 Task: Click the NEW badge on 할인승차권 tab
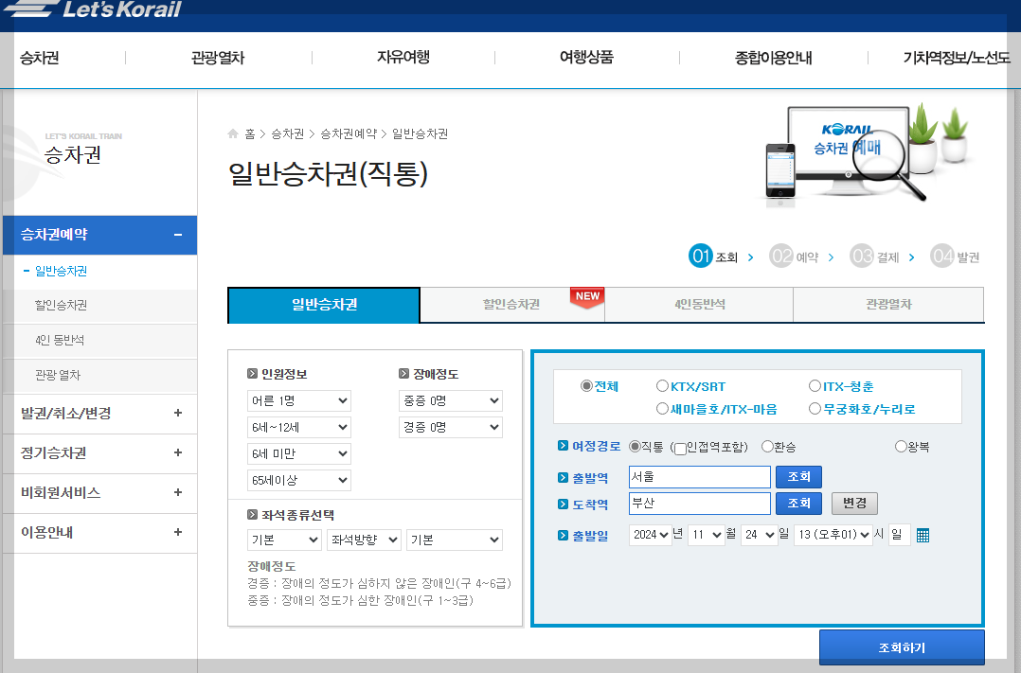pos(587,297)
